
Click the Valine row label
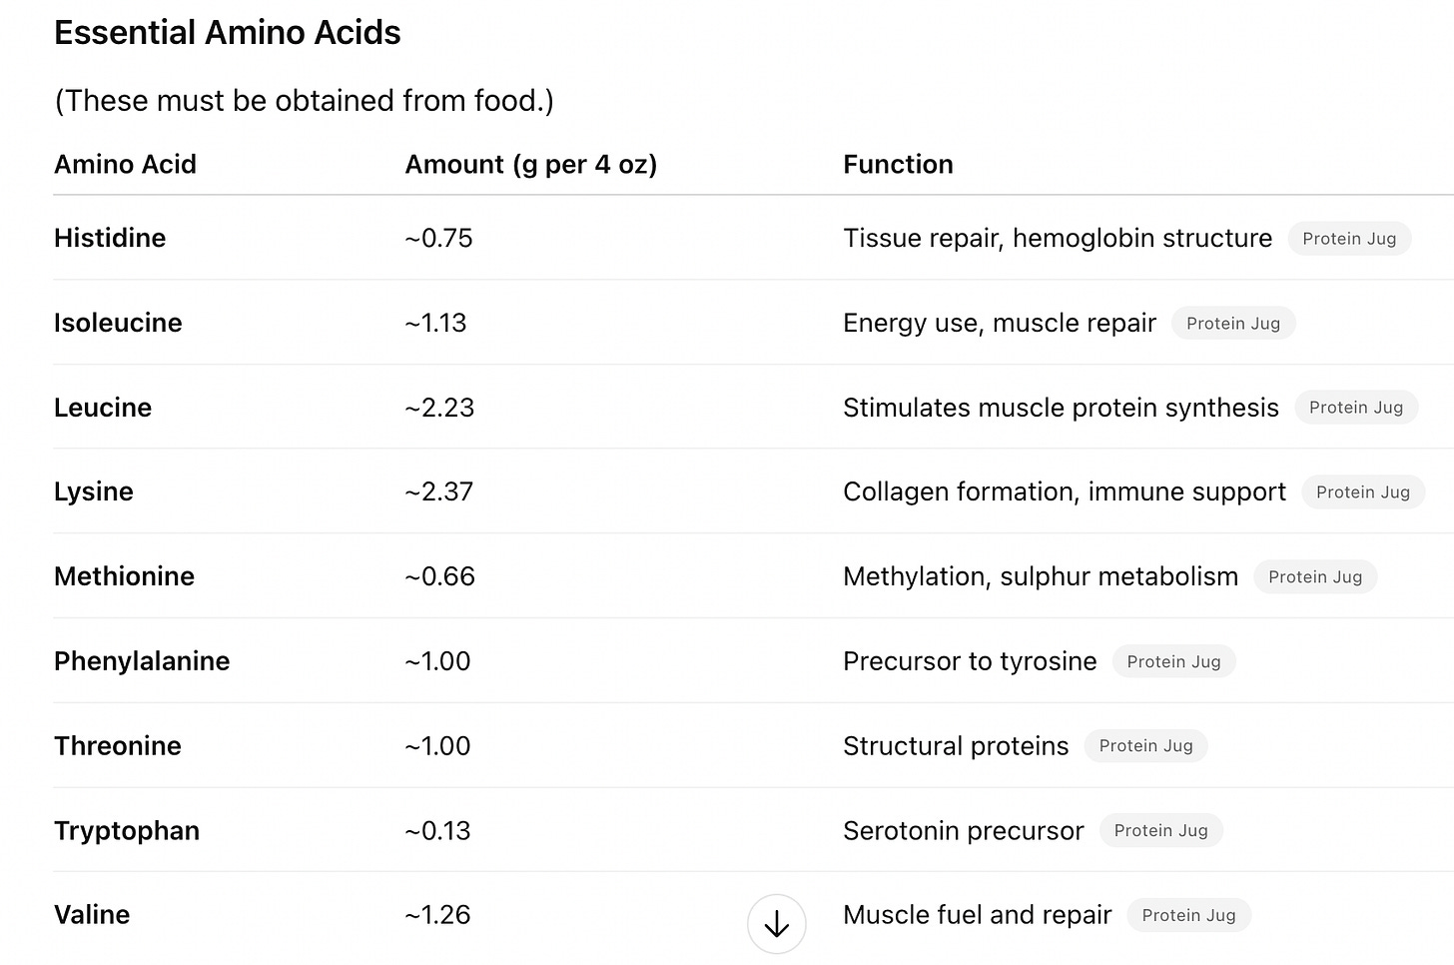(x=92, y=915)
